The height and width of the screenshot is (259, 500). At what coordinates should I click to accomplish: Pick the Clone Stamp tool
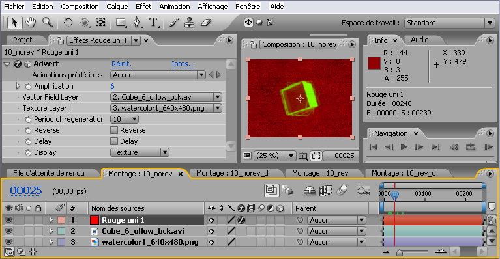(190, 22)
